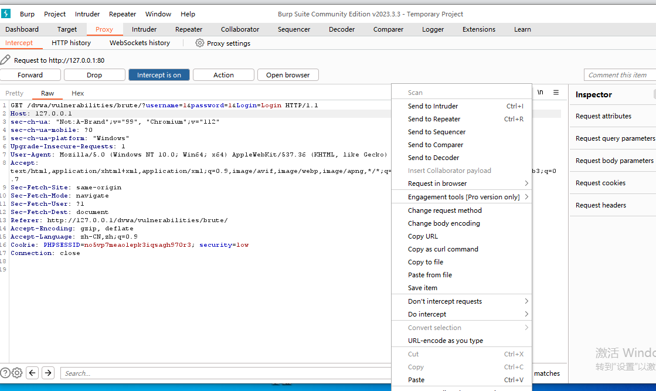Switch to the Learn tab
656x391 pixels.
[x=522, y=29]
